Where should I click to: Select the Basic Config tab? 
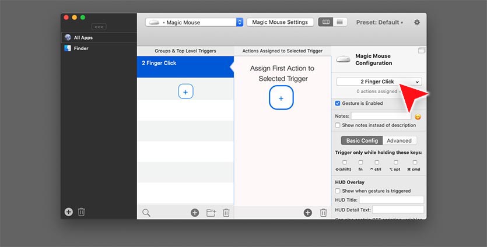click(362, 140)
